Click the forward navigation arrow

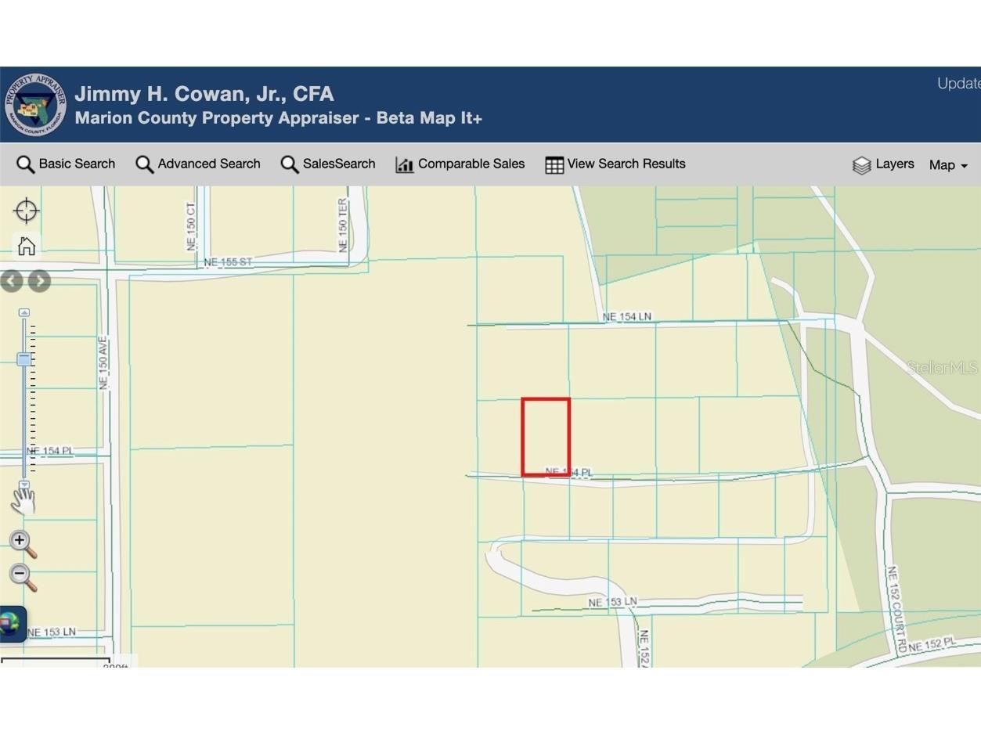click(x=38, y=281)
